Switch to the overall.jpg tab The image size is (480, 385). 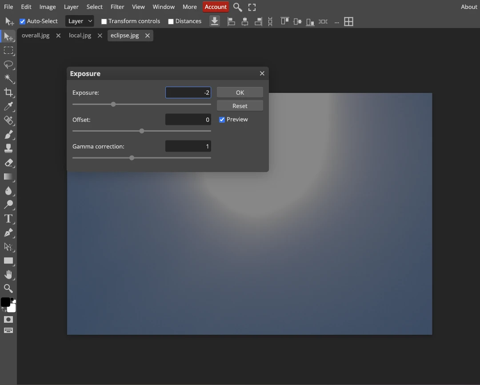[x=36, y=36]
